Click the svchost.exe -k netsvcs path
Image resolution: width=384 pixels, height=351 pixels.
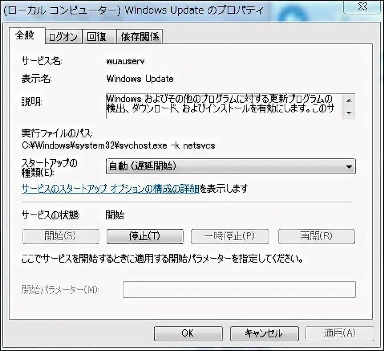(x=119, y=145)
